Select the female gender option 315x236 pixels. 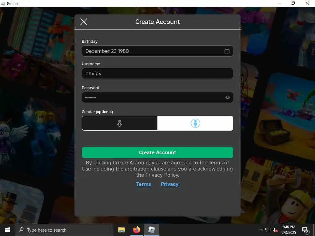(x=120, y=123)
